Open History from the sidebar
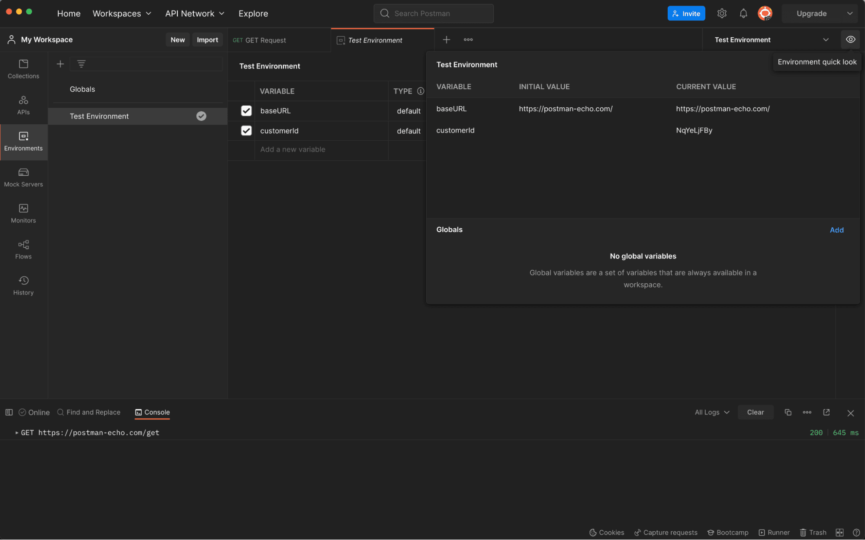The height and width of the screenshot is (540, 865). (x=23, y=285)
